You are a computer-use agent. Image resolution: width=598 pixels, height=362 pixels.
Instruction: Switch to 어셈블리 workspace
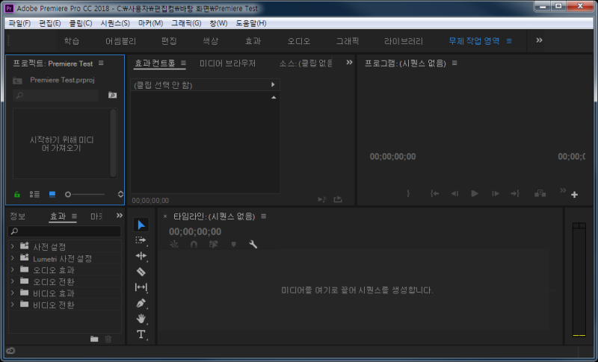120,41
